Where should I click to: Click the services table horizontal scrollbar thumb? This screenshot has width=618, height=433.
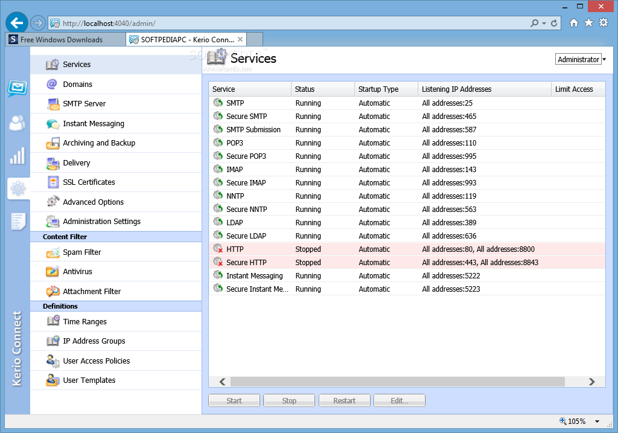pyautogui.click(x=398, y=382)
